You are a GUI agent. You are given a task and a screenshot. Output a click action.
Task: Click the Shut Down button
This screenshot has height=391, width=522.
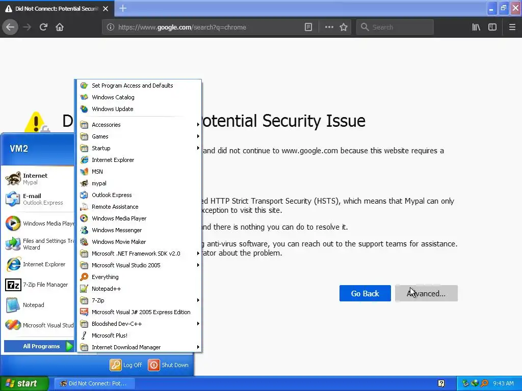[168, 365]
